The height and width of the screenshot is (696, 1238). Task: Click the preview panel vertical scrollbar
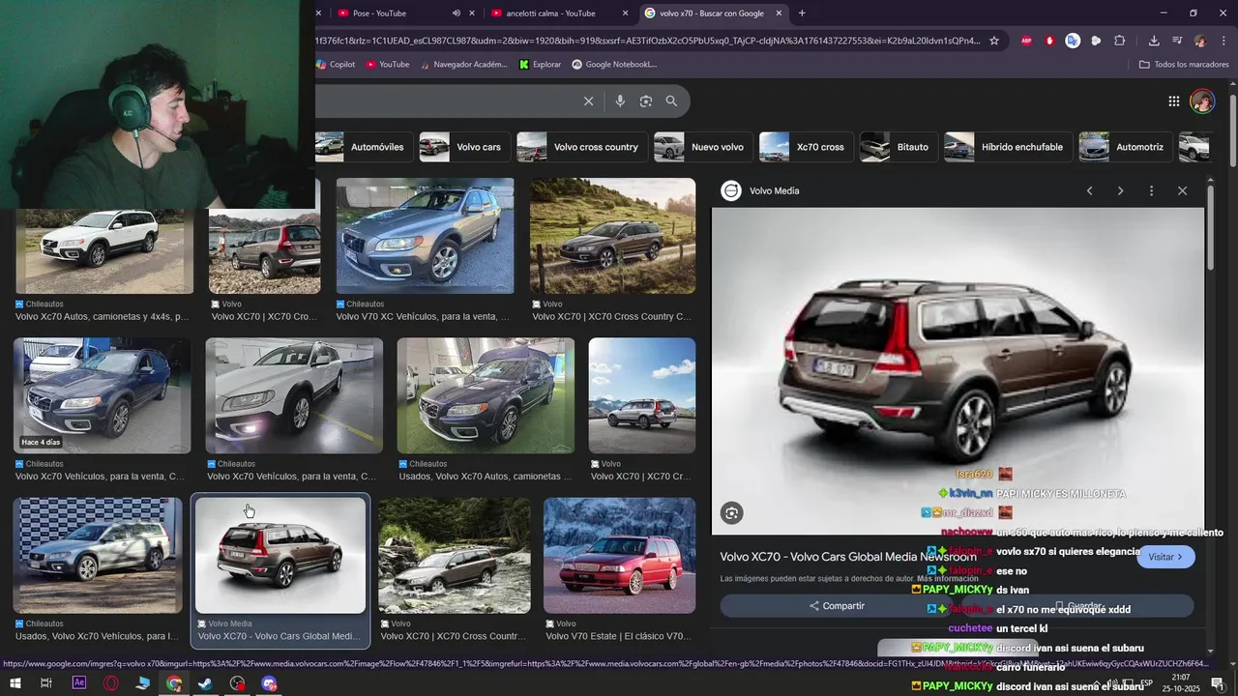click(x=1210, y=227)
